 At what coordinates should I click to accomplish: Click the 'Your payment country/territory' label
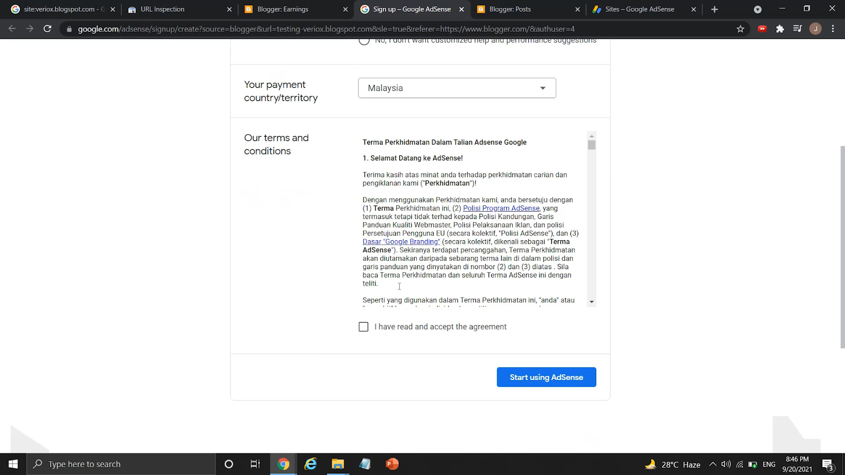click(x=281, y=91)
